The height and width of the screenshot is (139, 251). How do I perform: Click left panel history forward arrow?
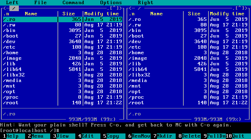[121, 8]
